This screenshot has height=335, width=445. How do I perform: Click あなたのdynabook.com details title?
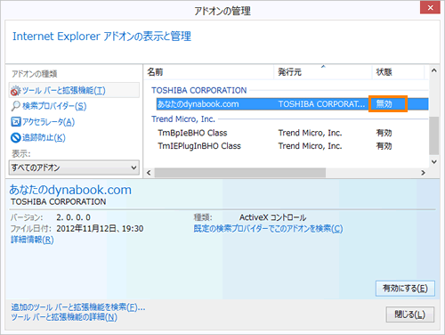tap(70, 190)
